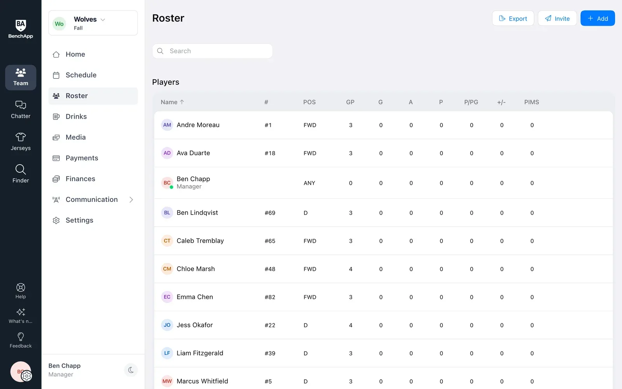The height and width of the screenshot is (389, 622).
Task: Sort by PIMS column header
Action: (531, 102)
